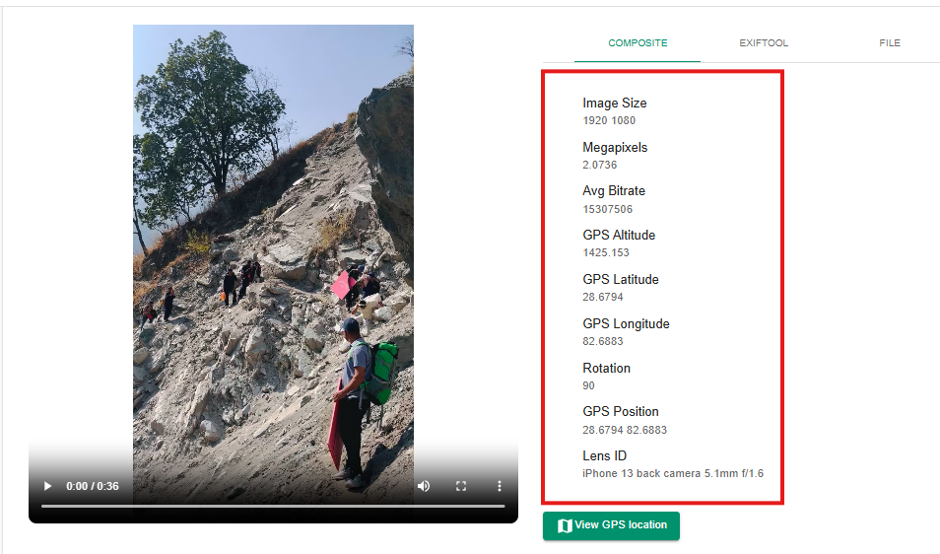
Task: Click the iPhone 13 back camera lens text
Action: click(x=672, y=474)
